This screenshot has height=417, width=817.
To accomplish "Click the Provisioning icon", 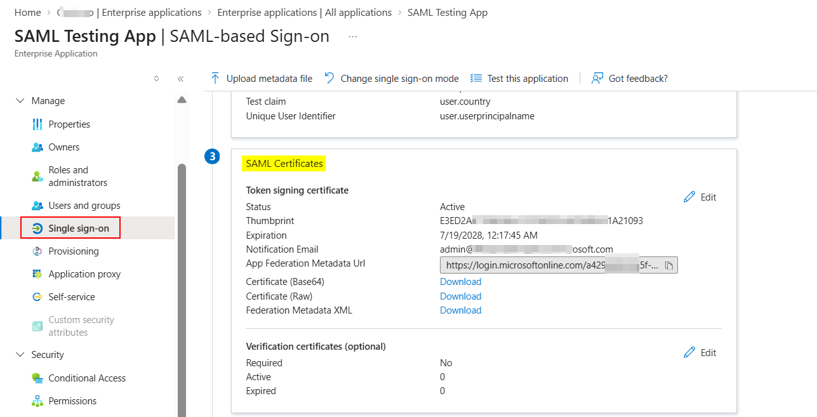I will click(37, 251).
